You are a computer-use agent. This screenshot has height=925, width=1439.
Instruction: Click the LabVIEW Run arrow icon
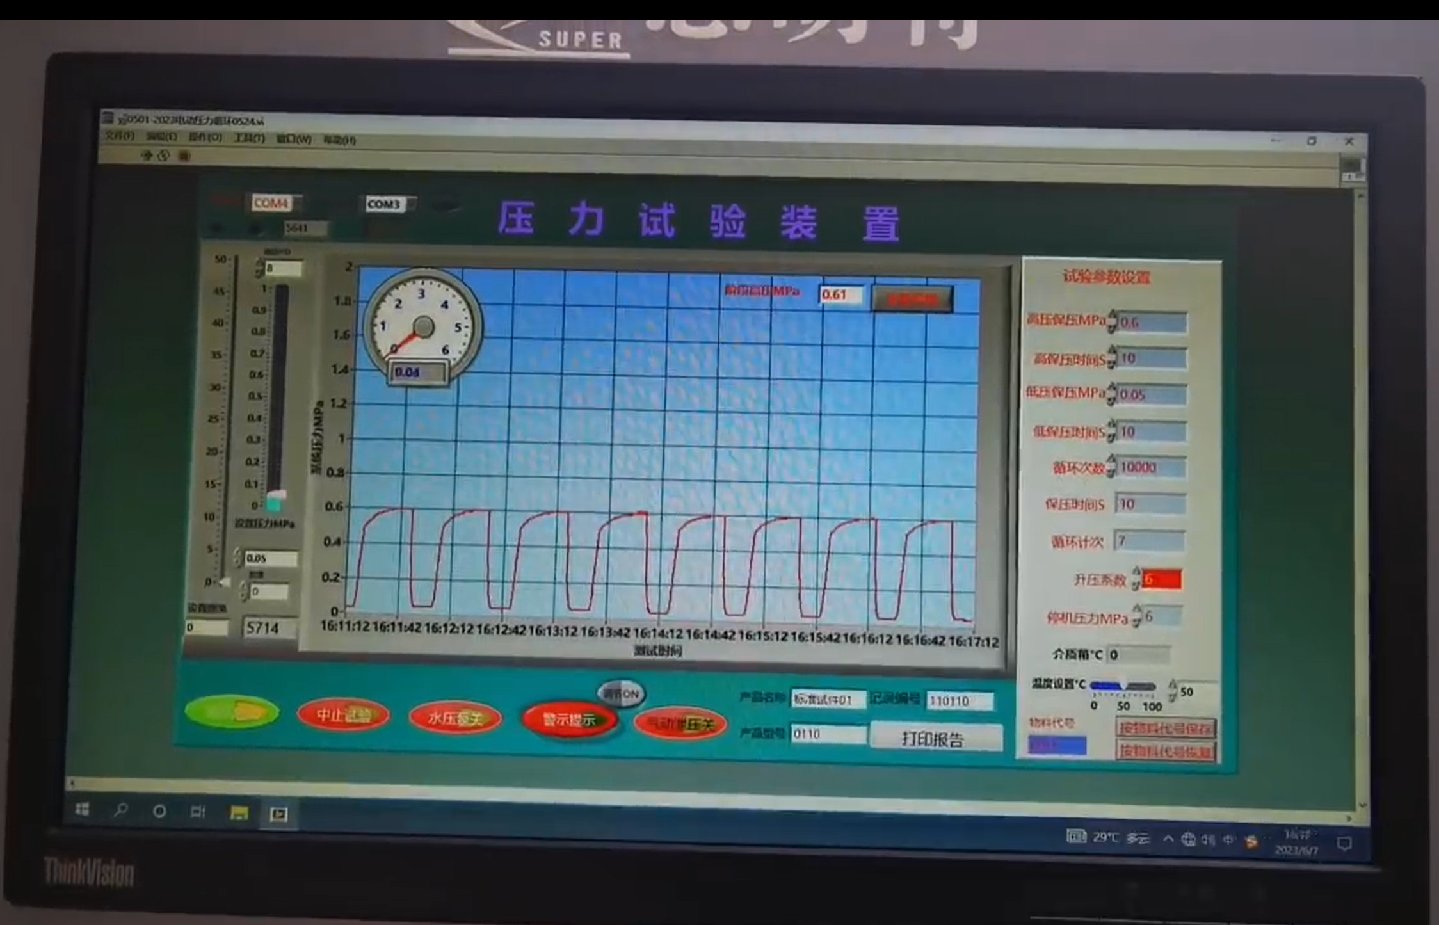[147, 155]
